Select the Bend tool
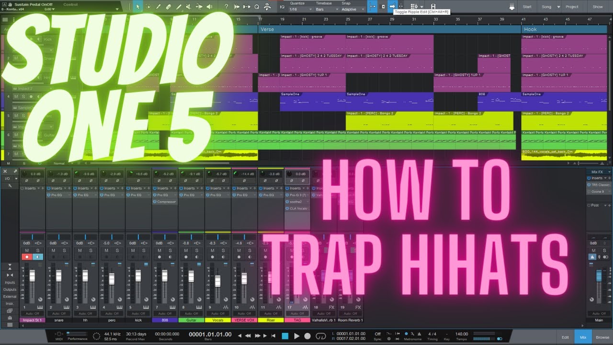 coord(199,7)
